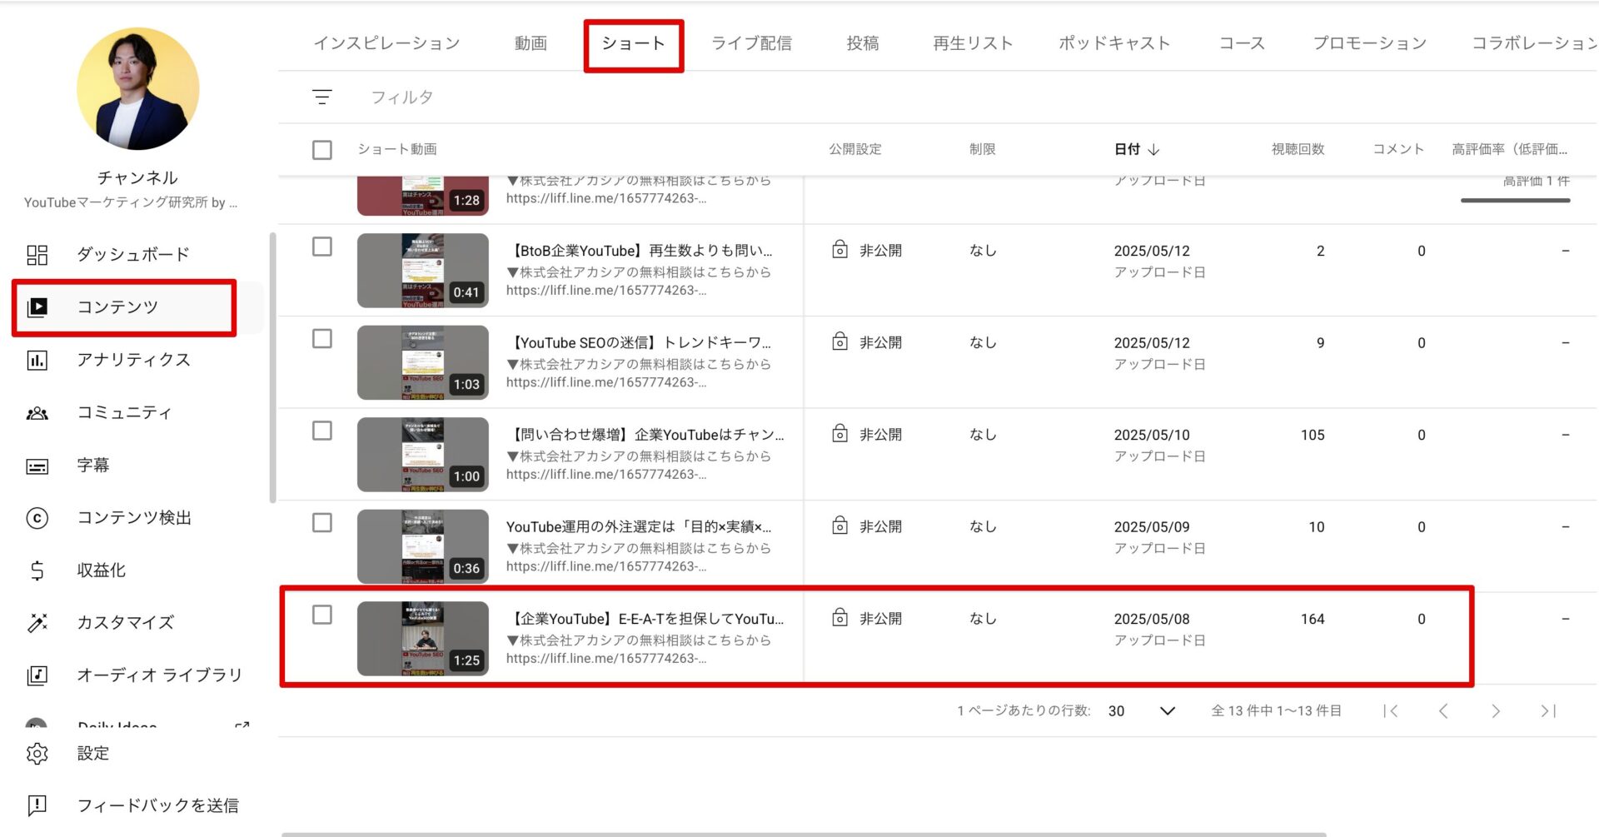Check the box for the 2025/05/08 video
Screen dimensions: 1599x837
(x=322, y=615)
